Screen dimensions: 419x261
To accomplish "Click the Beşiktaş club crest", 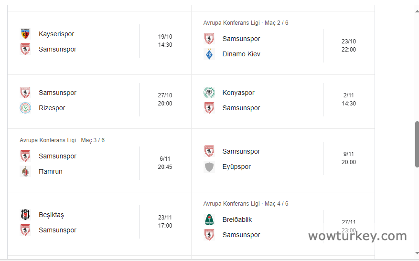I will click(x=25, y=215).
